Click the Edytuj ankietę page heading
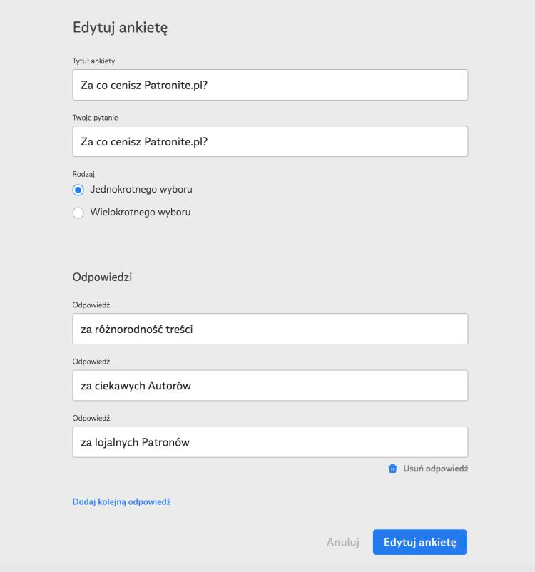Image resolution: width=535 pixels, height=572 pixels. click(x=120, y=28)
